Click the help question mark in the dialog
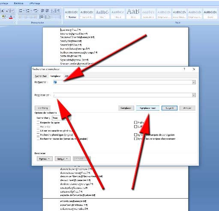219x211 pixels. [x=184, y=69]
